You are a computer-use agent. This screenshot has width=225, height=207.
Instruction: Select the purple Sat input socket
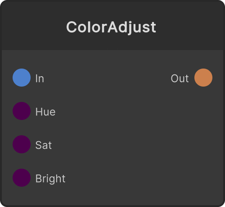22,144
